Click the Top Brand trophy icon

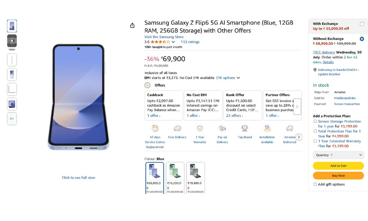(x=245, y=129)
